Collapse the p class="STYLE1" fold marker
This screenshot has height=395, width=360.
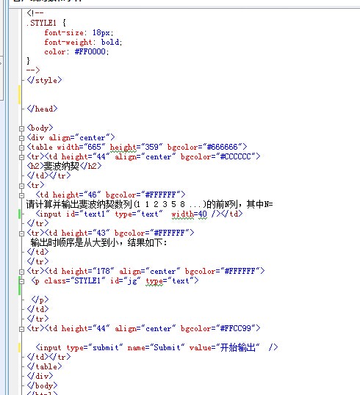[x=21, y=281]
